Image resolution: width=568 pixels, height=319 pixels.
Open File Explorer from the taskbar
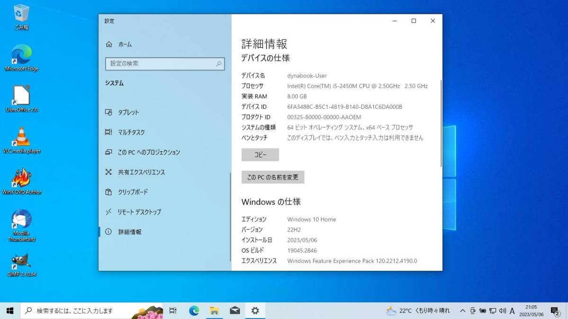pos(214,310)
